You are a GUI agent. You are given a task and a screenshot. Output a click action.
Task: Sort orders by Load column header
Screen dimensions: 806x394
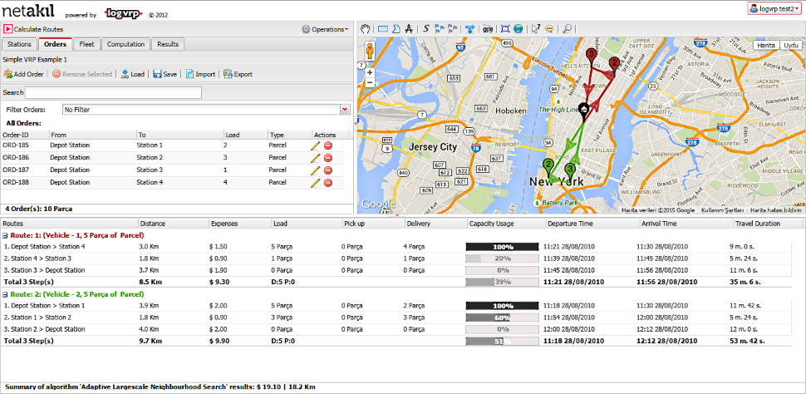point(246,135)
